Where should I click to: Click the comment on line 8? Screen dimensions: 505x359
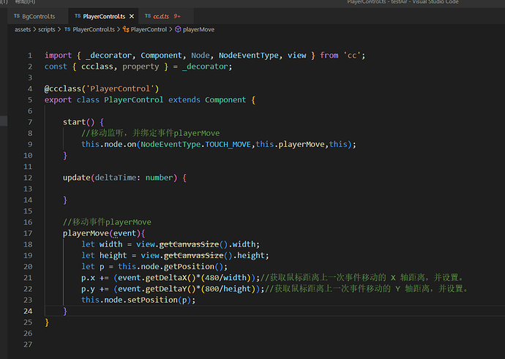[151, 133]
